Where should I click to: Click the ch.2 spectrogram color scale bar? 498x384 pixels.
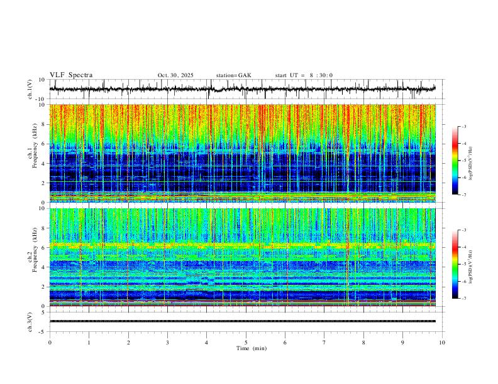pos(455,264)
